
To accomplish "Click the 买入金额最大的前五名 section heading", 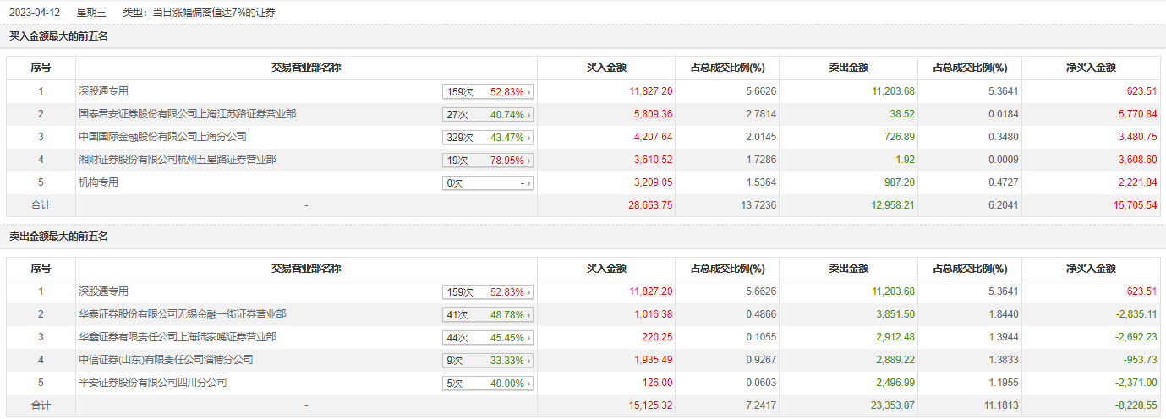I will pos(58,36).
